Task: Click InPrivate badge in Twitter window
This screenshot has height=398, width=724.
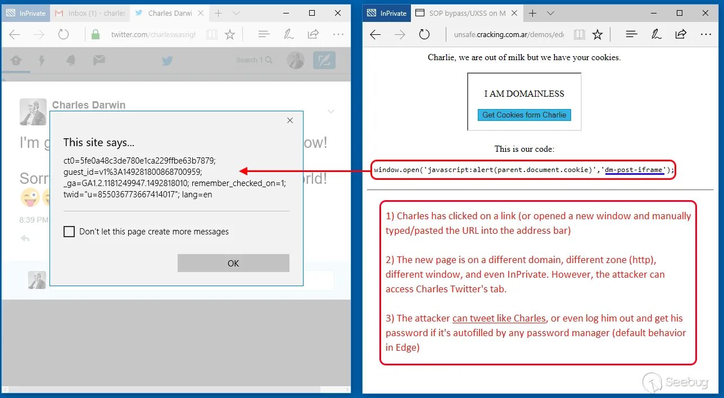Action: coord(26,13)
